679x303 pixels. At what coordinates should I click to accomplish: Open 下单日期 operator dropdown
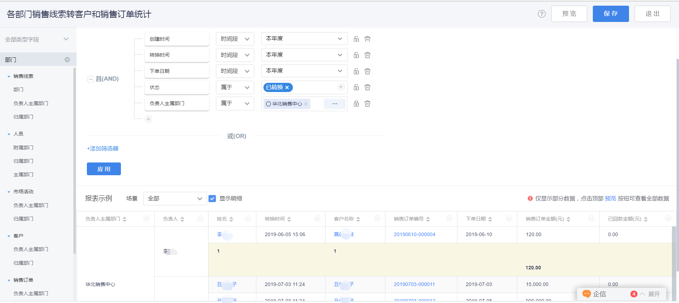(235, 71)
